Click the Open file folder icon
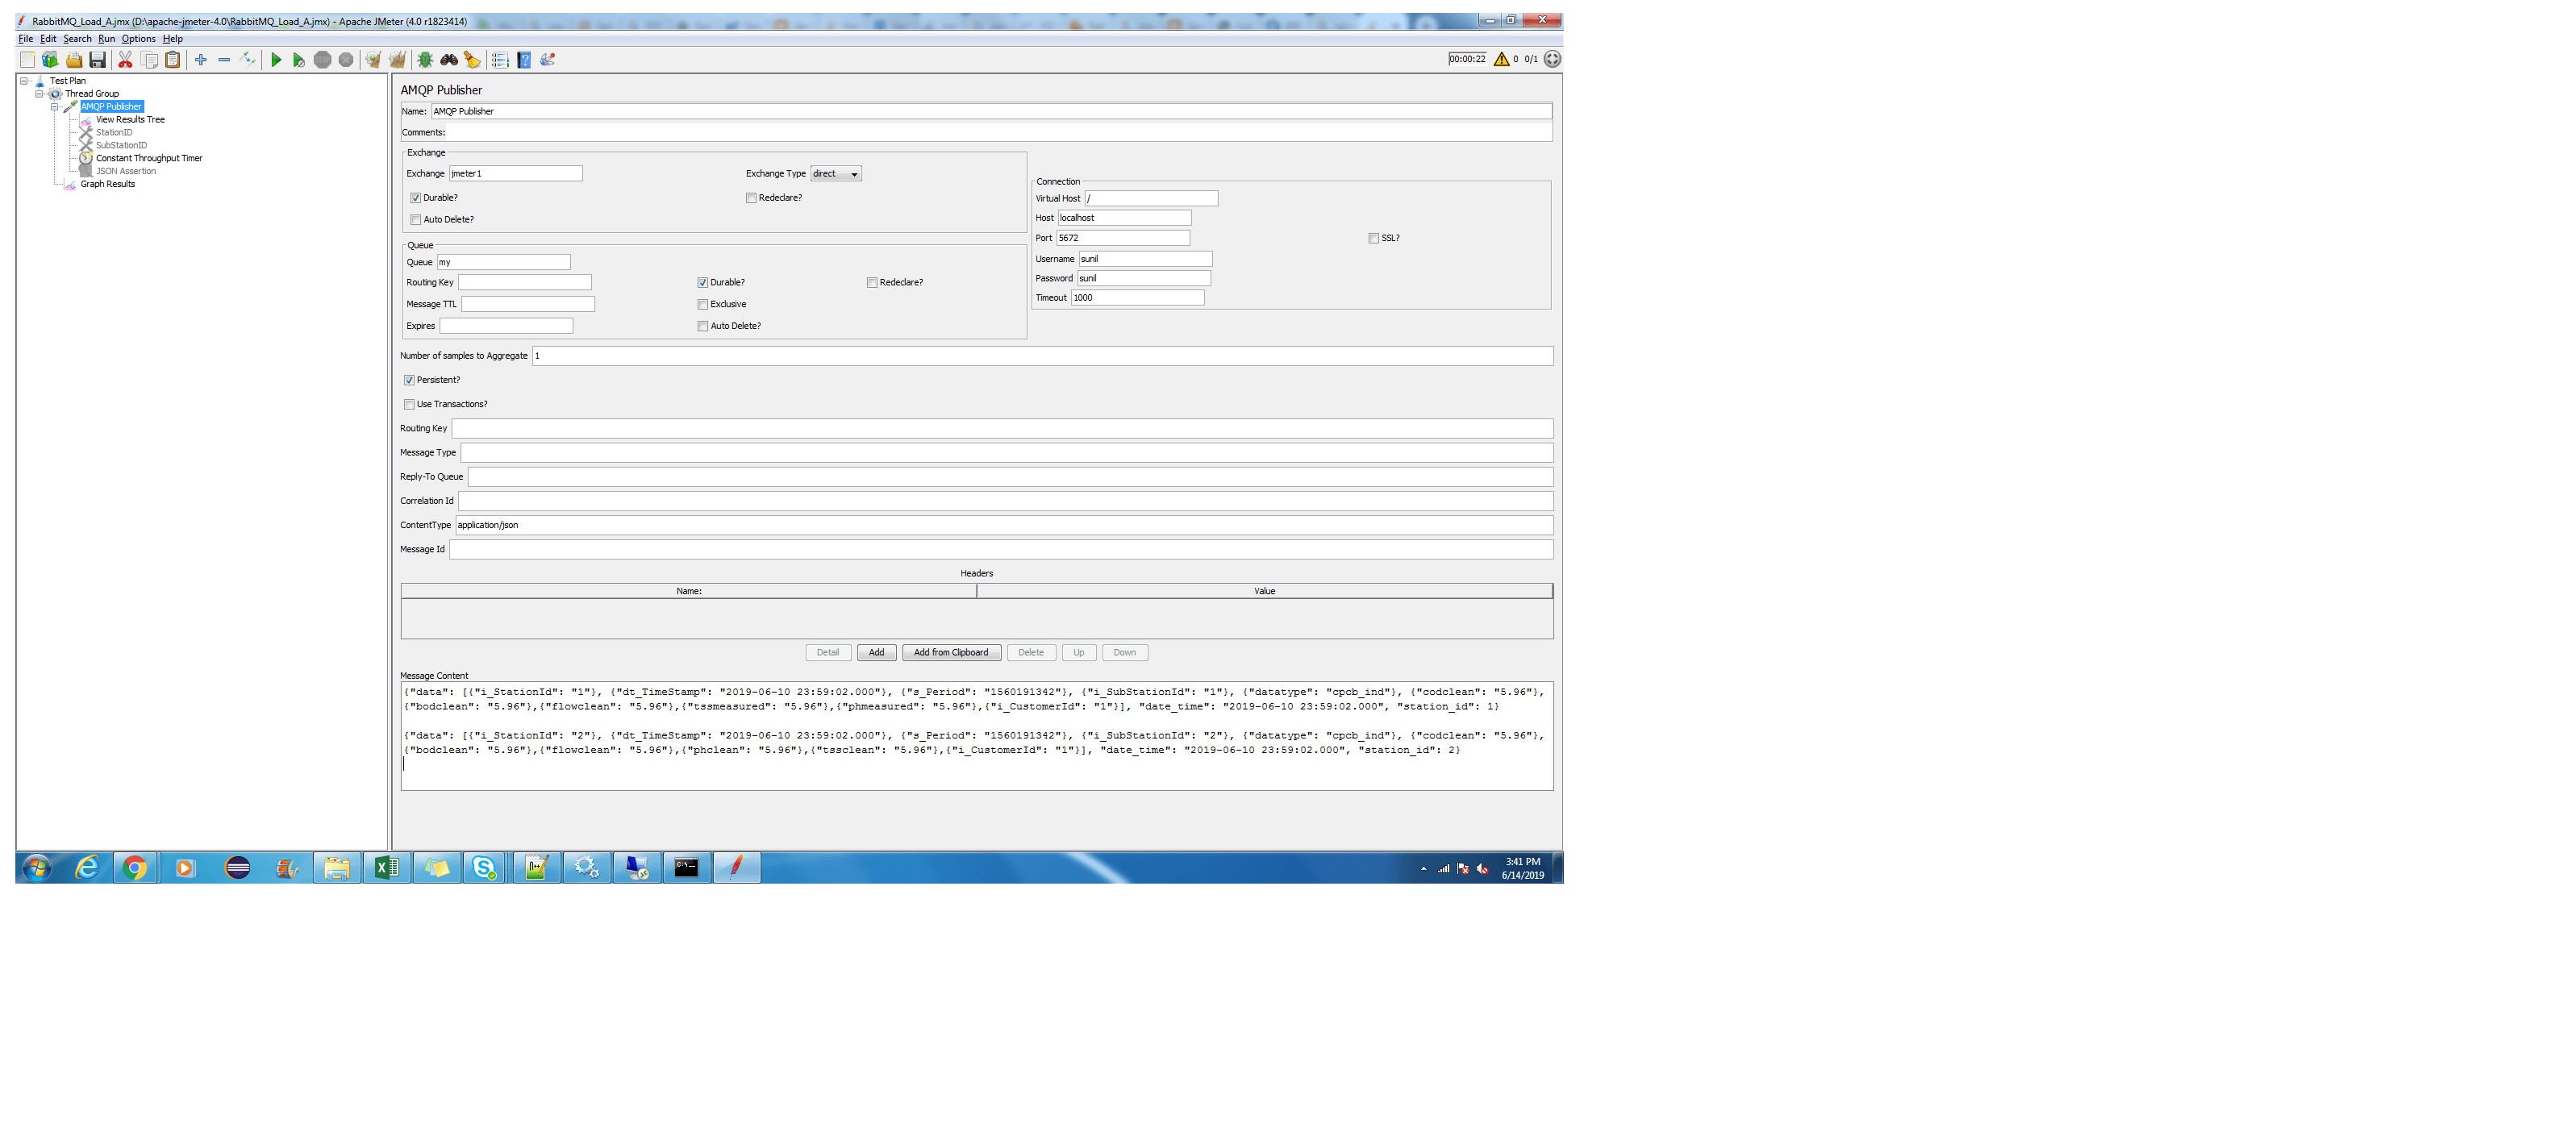2576x1140 pixels. point(74,60)
